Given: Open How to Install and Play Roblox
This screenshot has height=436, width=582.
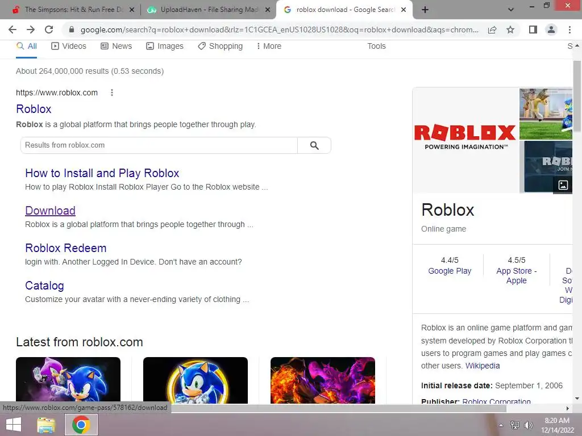Looking at the screenshot, I should pyautogui.click(x=102, y=173).
